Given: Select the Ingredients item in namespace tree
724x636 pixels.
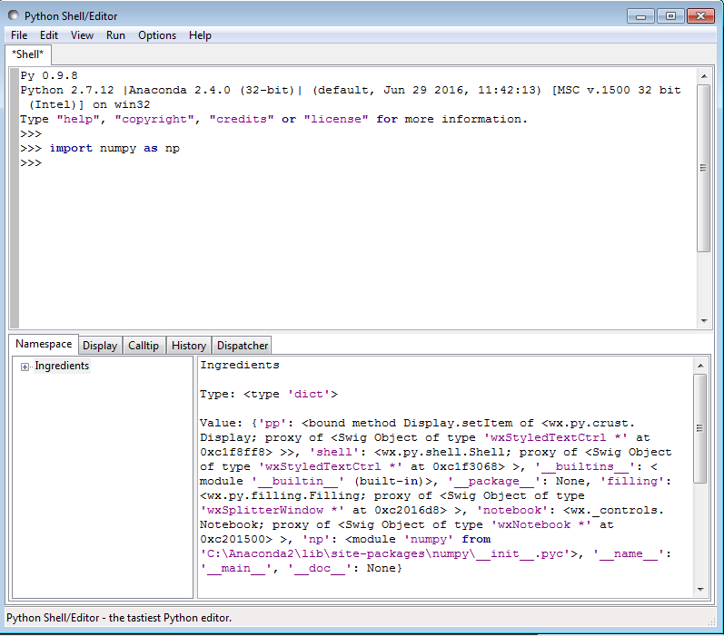Looking at the screenshot, I should click(x=62, y=366).
